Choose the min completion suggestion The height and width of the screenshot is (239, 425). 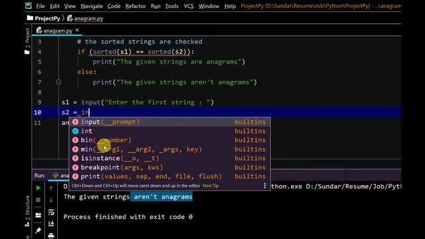[170, 149]
